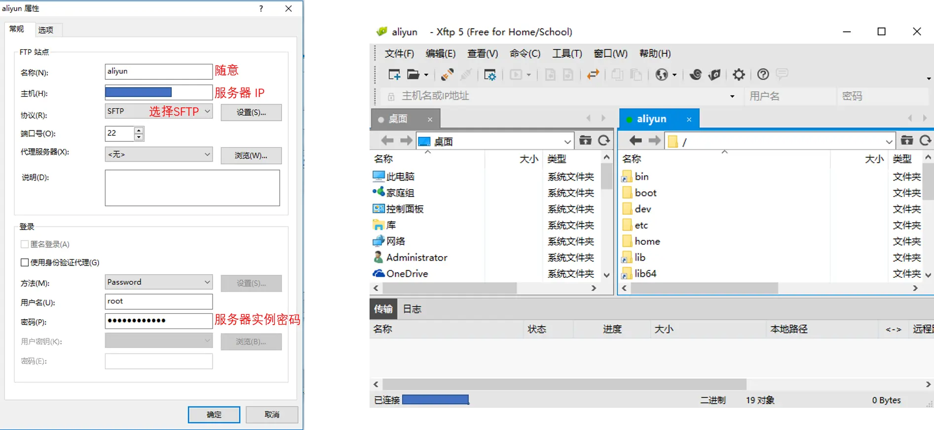Sort the remote pane by the 名称 column header
Image resolution: width=934 pixels, height=430 pixels.
632,159
